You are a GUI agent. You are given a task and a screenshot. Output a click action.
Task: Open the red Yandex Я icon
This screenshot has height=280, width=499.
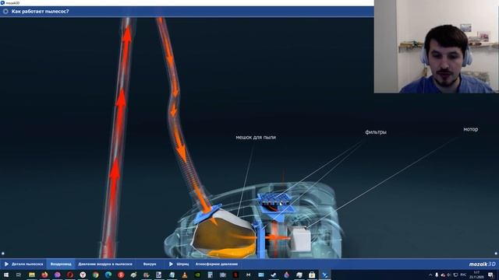[x=121, y=275]
